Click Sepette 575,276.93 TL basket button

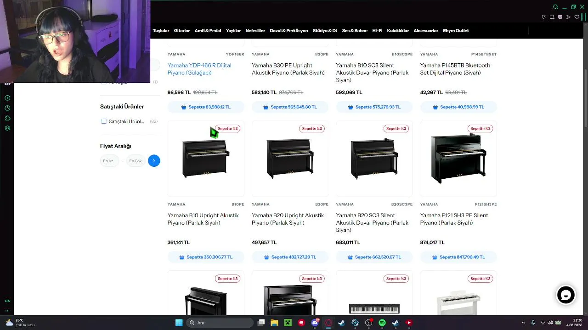click(374, 107)
